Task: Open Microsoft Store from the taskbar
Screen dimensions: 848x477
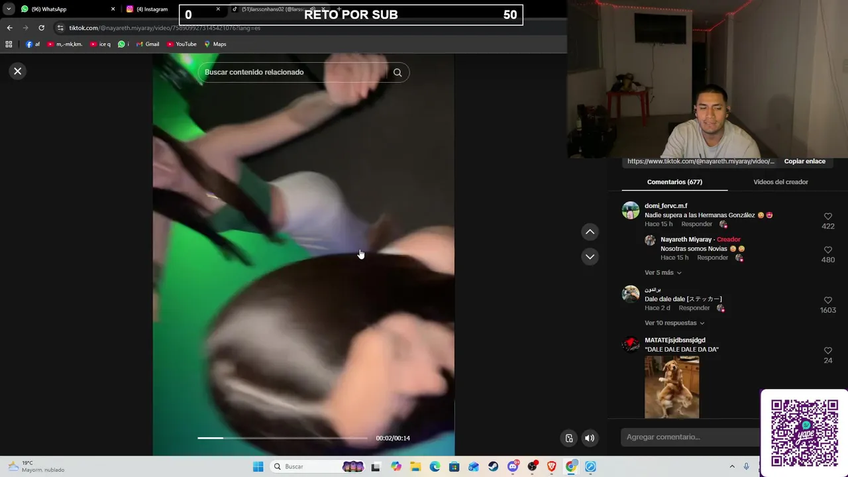Action: point(454,466)
